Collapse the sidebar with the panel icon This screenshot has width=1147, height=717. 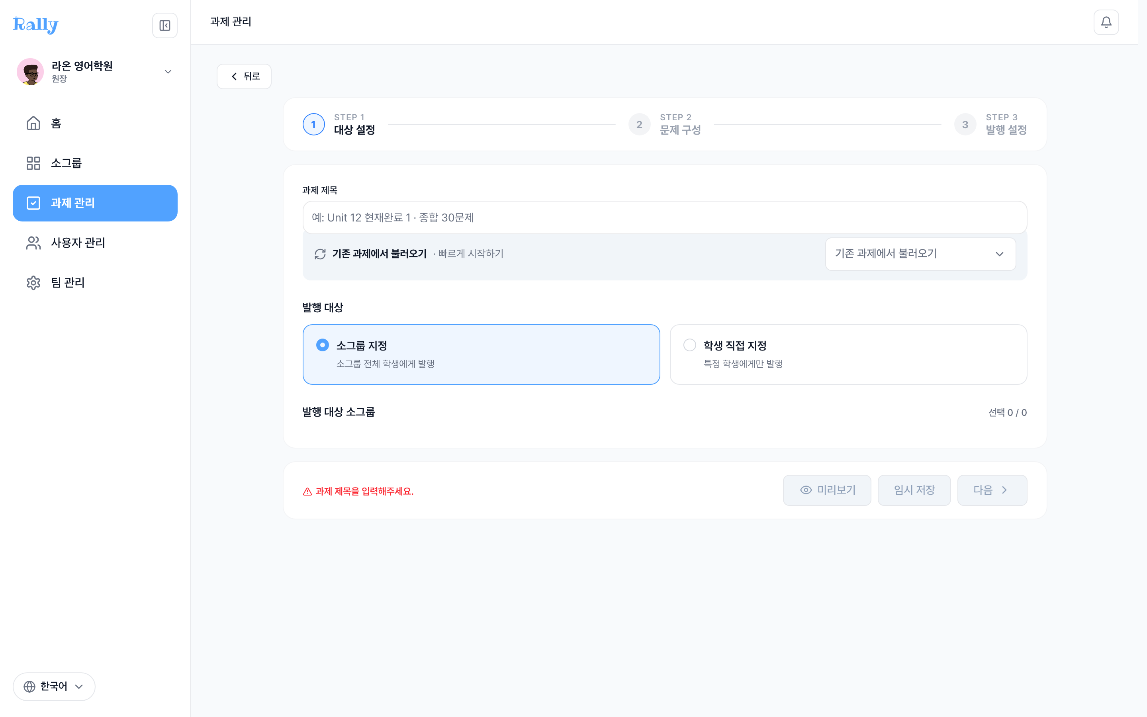point(164,25)
